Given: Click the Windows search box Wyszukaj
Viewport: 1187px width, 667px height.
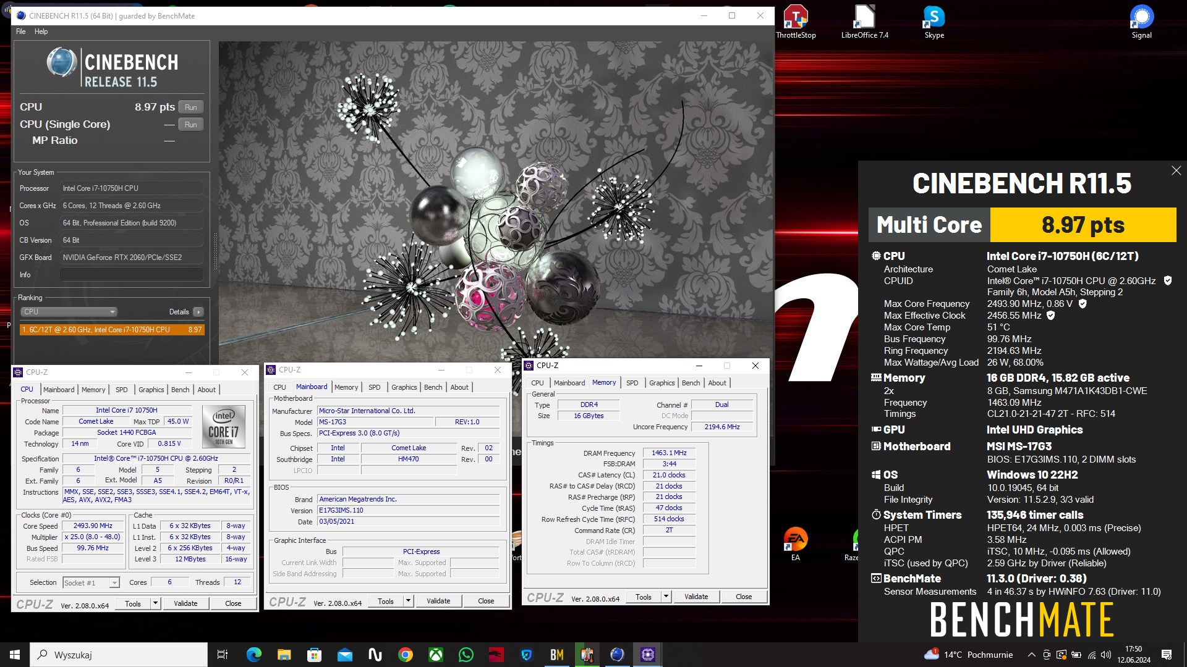Looking at the screenshot, I should (x=119, y=655).
